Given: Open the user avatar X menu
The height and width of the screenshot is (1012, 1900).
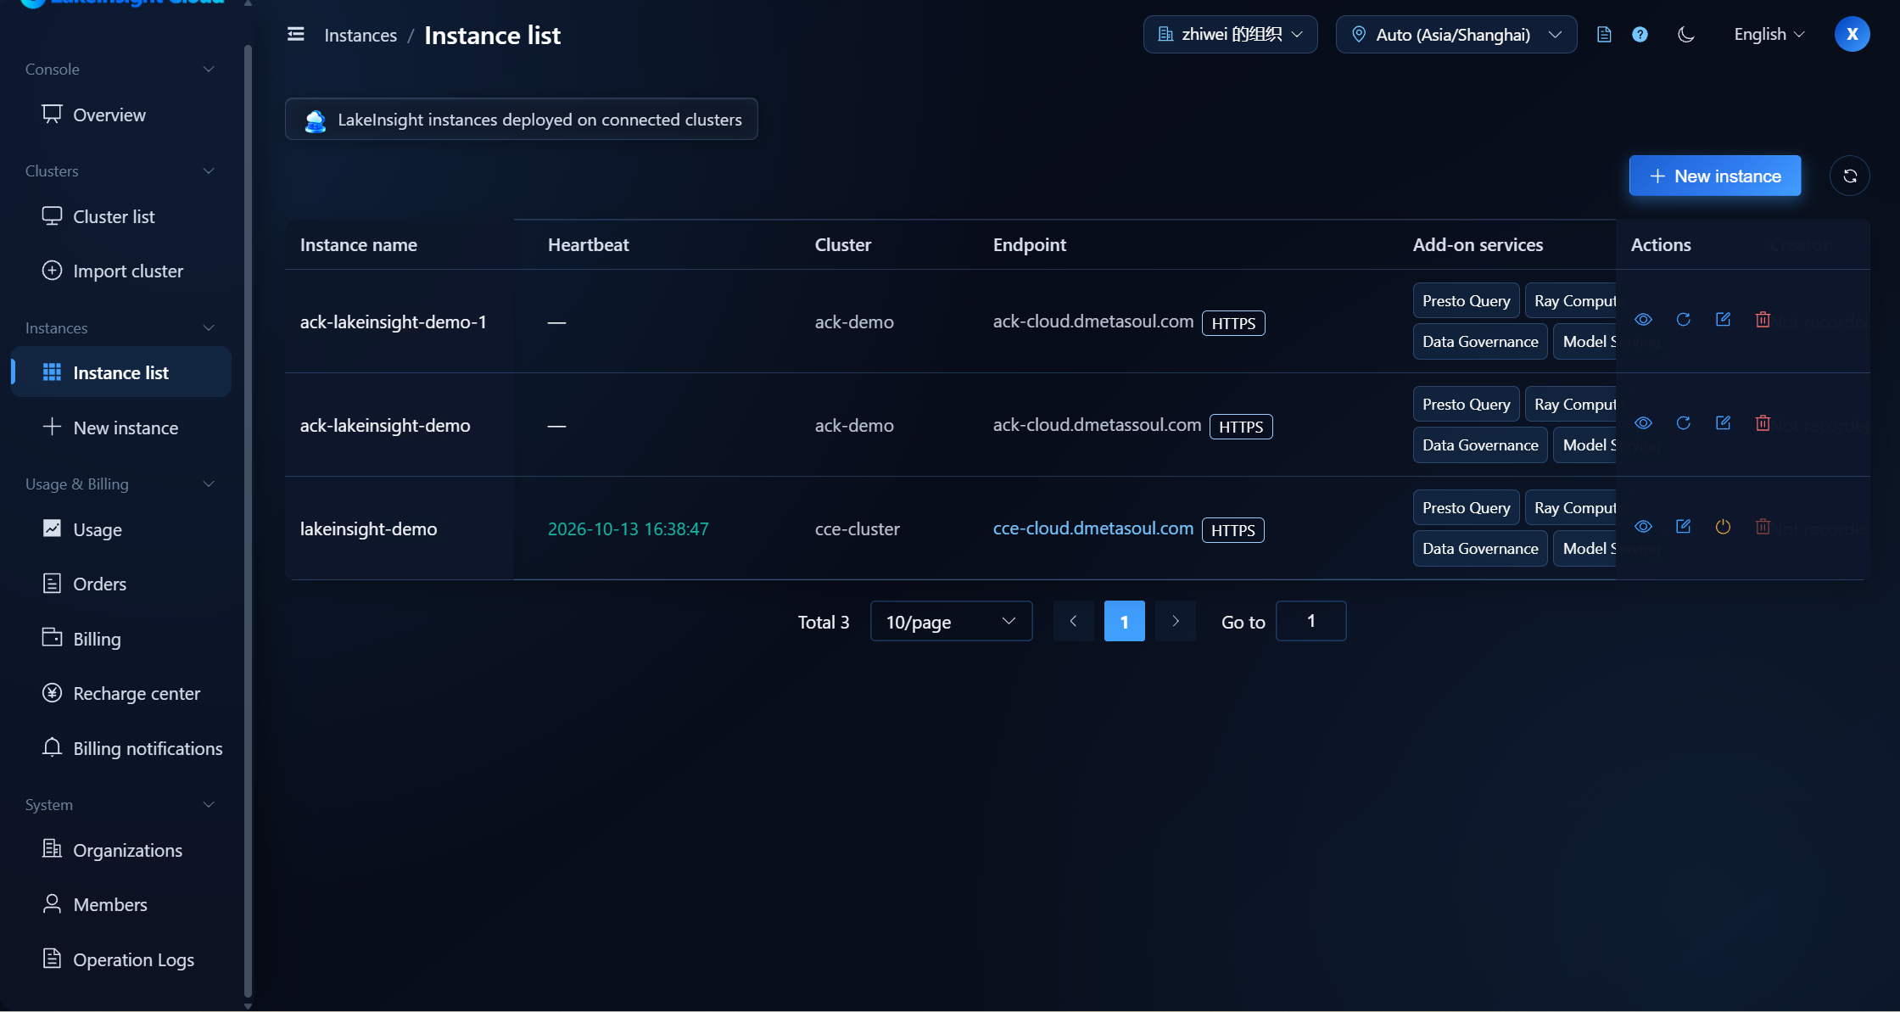Looking at the screenshot, I should (x=1852, y=34).
